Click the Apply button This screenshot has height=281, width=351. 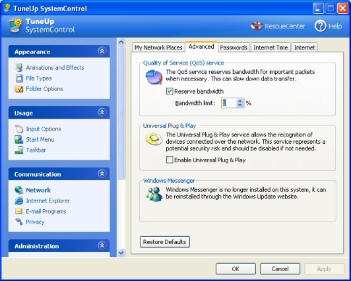(324, 268)
